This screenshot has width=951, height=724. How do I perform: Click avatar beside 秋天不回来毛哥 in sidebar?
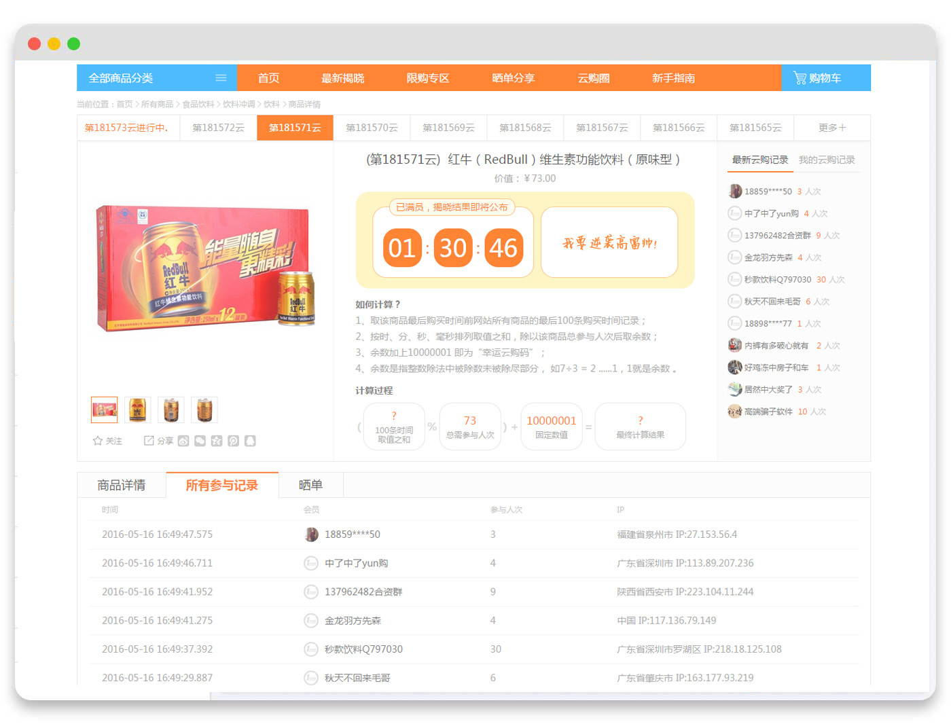coord(734,302)
